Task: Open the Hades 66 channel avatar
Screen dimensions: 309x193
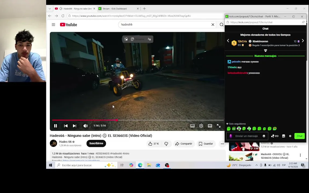Action: coord(53,143)
